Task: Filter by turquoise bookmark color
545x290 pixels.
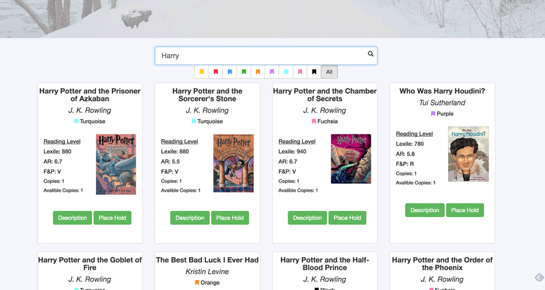Action: point(286,72)
